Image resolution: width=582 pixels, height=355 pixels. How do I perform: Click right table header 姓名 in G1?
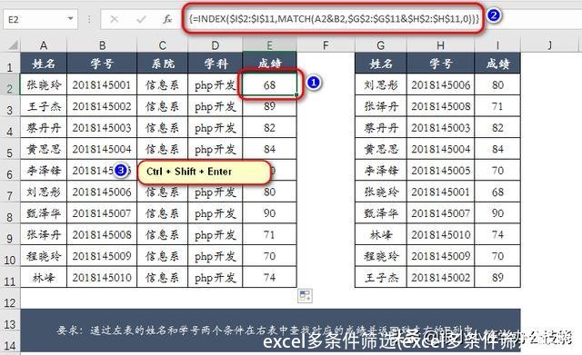tap(381, 64)
